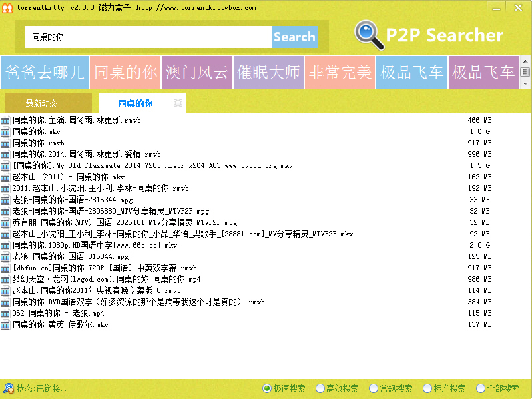
Task: Focus the search text field containing 同桌的你
Action: tap(148, 37)
